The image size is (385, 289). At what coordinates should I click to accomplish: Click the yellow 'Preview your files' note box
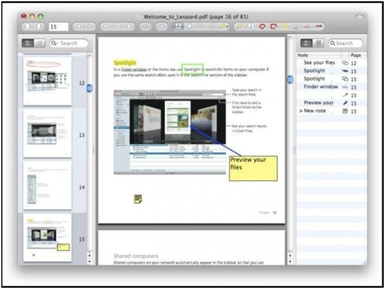pyautogui.click(x=253, y=168)
